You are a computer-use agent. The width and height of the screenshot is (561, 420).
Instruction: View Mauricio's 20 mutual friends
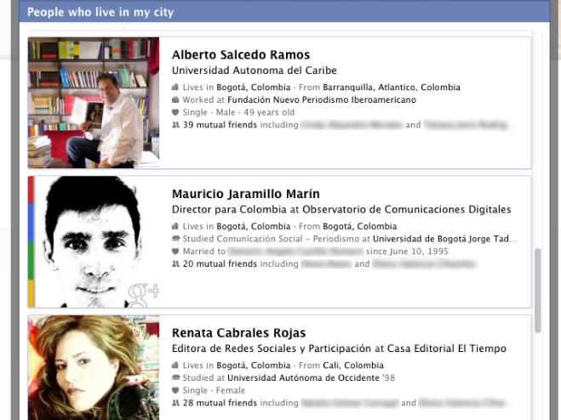point(220,264)
